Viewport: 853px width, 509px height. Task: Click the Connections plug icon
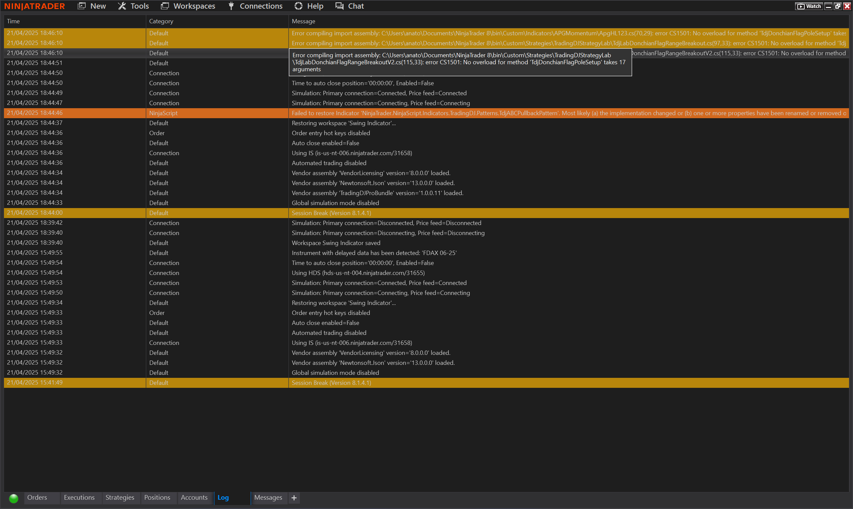(x=231, y=6)
